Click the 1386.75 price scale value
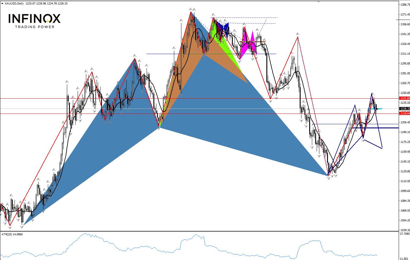 pyautogui.click(x=405, y=5)
